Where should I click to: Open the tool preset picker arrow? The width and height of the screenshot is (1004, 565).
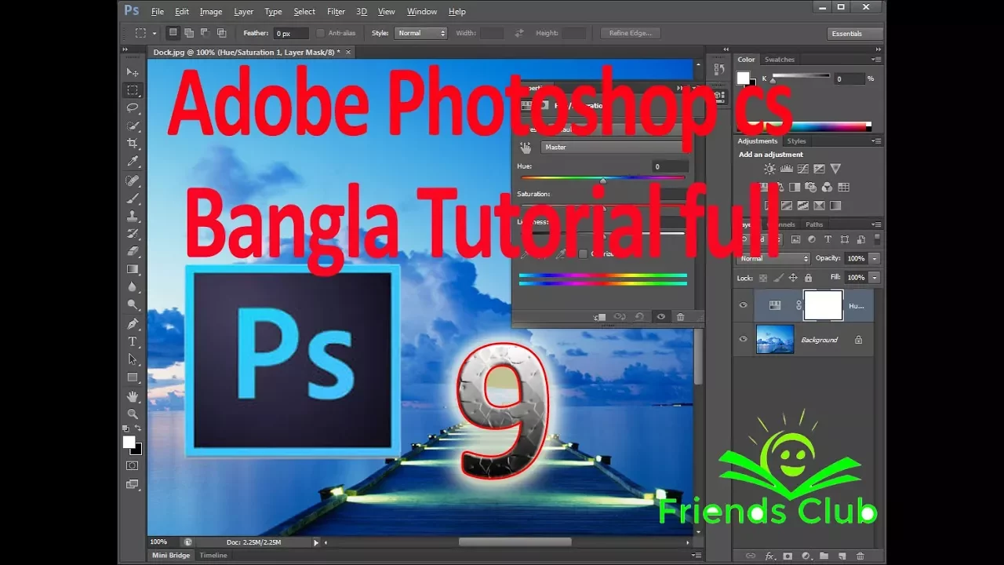pyautogui.click(x=155, y=33)
